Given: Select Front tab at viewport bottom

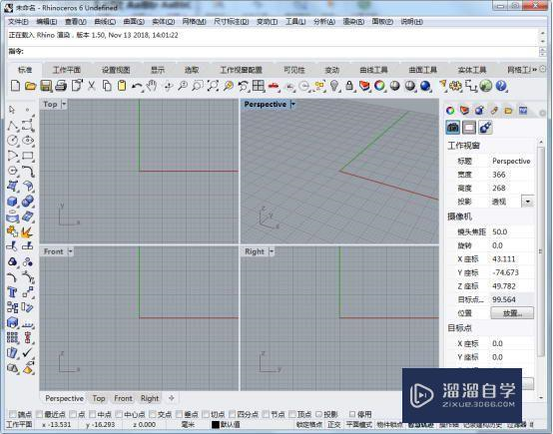Looking at the screenshot, I should (123, 398).
